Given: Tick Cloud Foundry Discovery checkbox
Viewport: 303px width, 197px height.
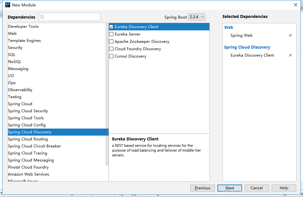Looking at the screenshot, I should pyautogui.click(x=111, y=49).
